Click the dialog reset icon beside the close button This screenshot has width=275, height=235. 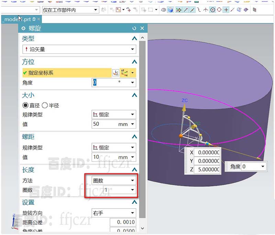click(134, 28)
